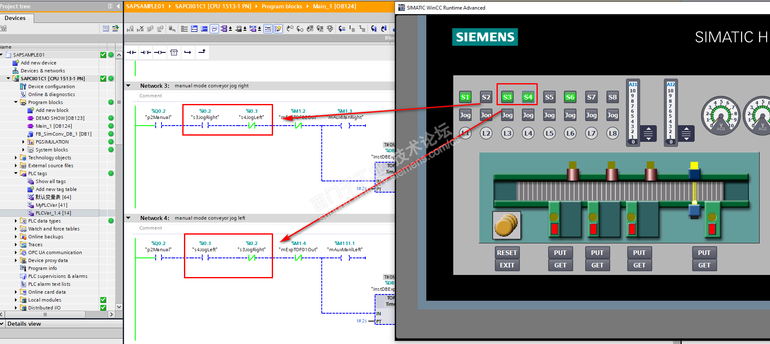Adjust the AI2 analog input slider
770x344 pixels.
click(671, 113)
